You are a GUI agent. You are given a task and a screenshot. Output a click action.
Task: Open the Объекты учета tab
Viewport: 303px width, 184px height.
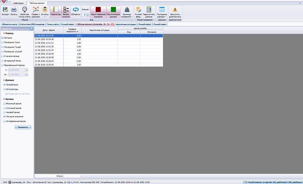pyautogui.click(x=10, y=24)
